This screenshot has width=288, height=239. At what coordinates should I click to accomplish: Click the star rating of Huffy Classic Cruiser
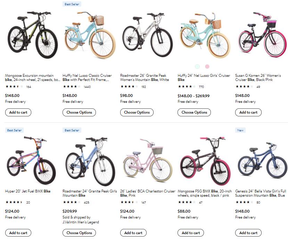tap(72, 86)
